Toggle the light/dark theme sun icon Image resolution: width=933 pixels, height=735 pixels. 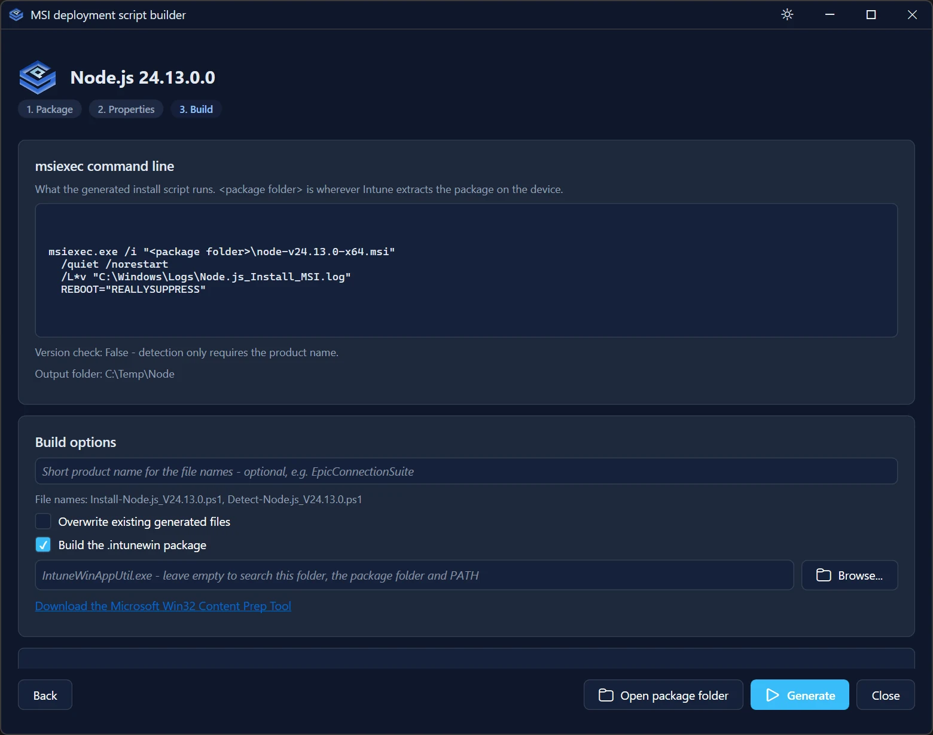pos(787,14)
